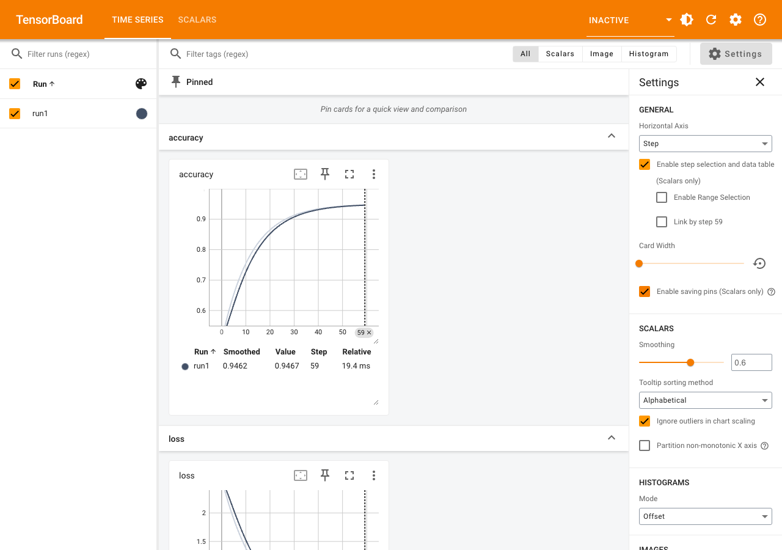Show help for saving pins option
Screen dimensions: 782x550
[771, 292]
